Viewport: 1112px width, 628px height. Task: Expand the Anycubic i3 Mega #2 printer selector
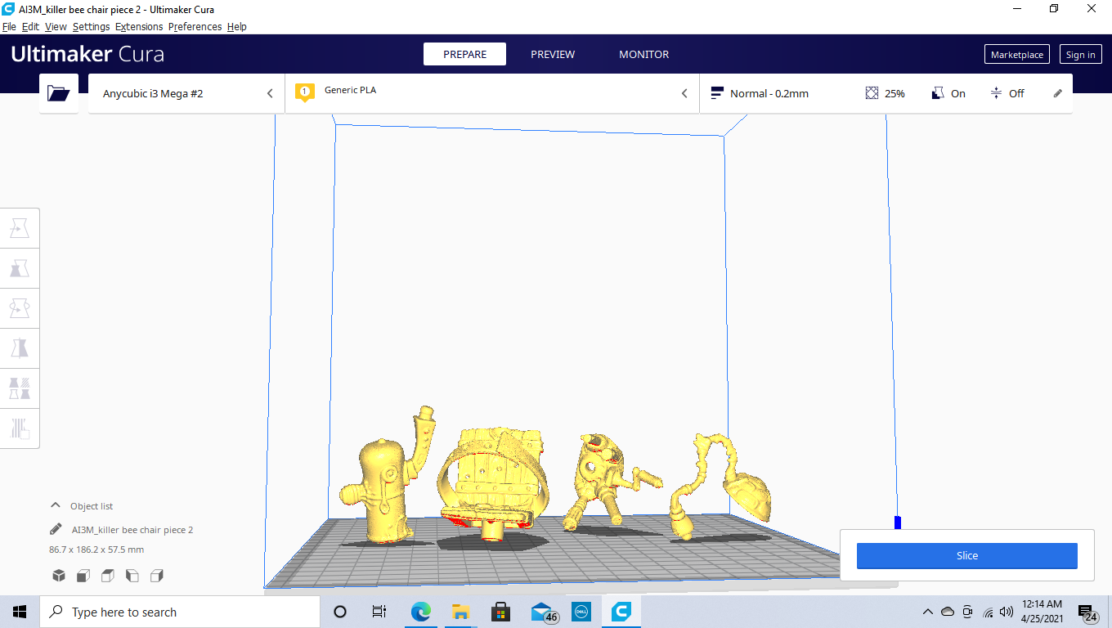point(186,93)
